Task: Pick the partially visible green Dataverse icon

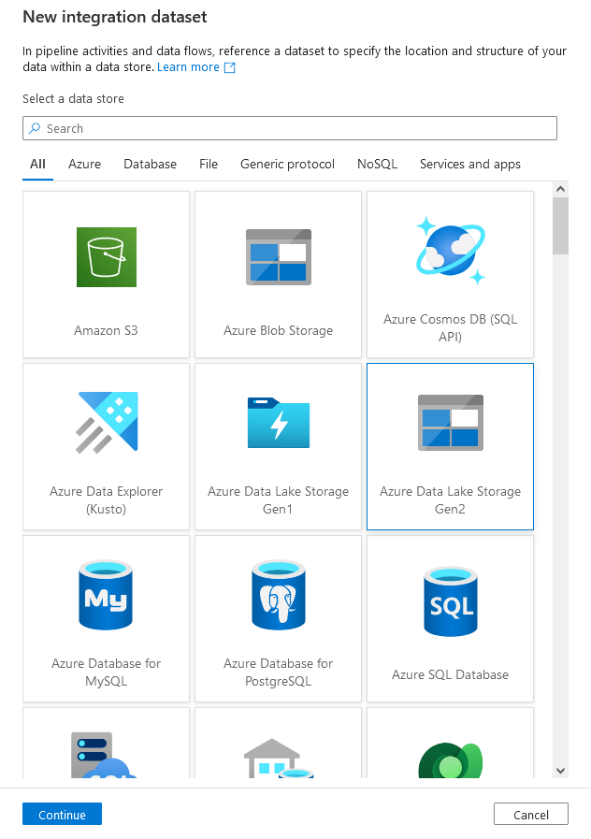Action: tap(451, 760)
